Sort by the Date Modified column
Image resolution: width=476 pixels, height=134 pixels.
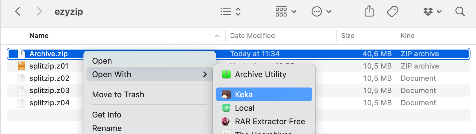[x=252, y=36]
